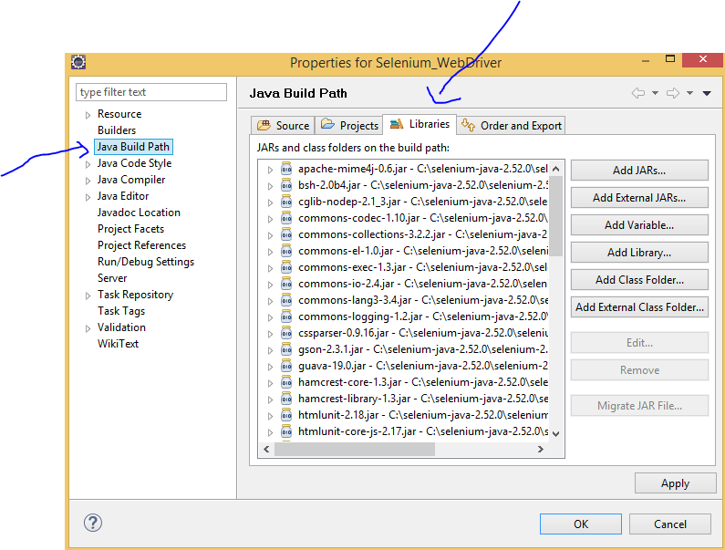Open the Order and Export tab
The width and height of the screenshot is (725, 550).
511,125
